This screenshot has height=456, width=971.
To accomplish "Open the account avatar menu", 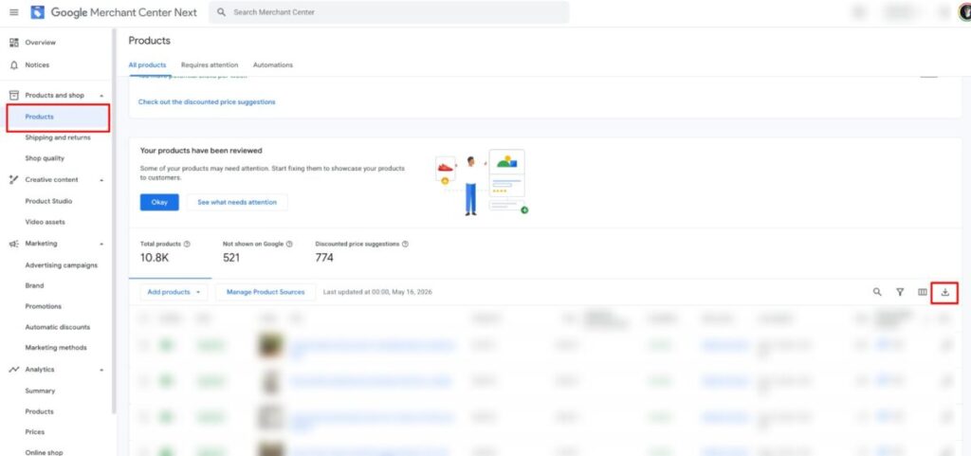I will click(x=964, y=11).
